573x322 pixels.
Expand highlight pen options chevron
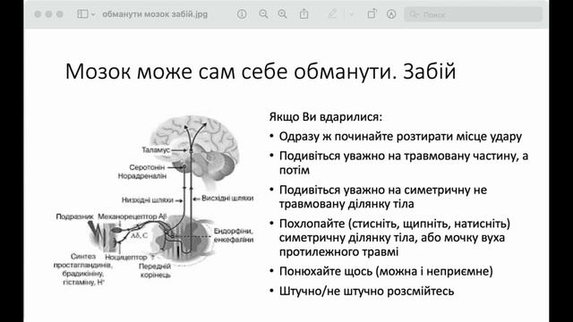click(351, 14)
